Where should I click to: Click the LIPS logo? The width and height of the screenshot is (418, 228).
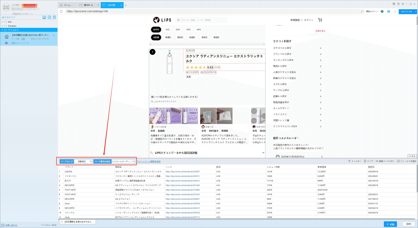[x=162, y=20]
